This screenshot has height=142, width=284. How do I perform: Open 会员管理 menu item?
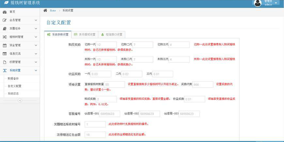pyautogui.click(x=20, y=20)
